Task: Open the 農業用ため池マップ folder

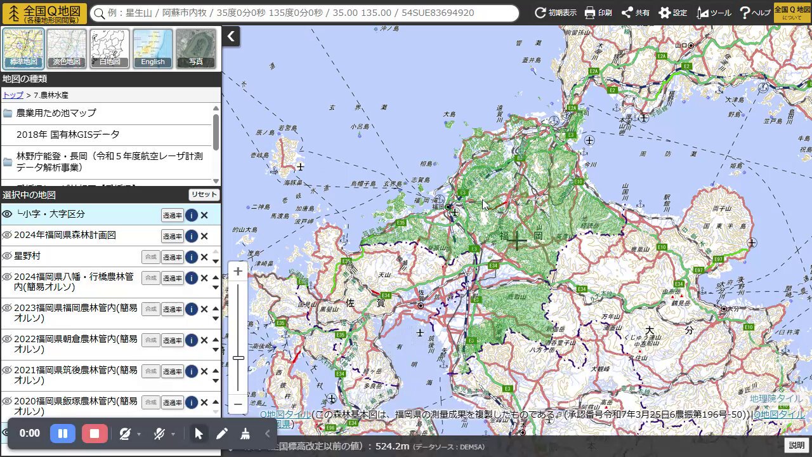Action: tap(106, 113)
